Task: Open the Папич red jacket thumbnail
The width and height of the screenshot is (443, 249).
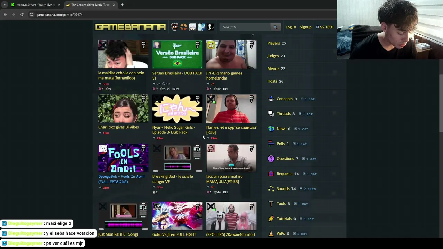Action: coord(231,109)
